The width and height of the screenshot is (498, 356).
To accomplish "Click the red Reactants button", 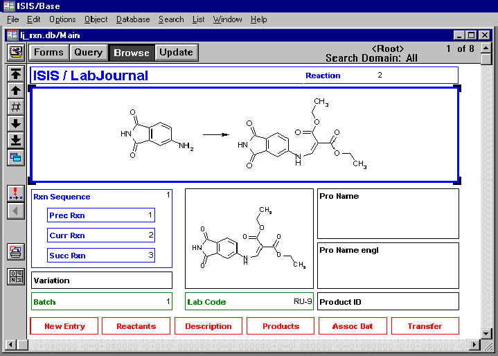I will (x=136, y=326).
